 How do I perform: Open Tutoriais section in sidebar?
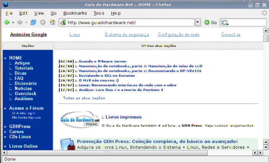pos(24,68)
